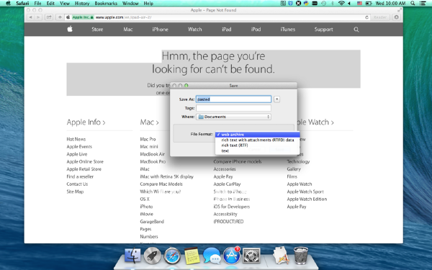Open the Find a reseller link

[80, 176]
